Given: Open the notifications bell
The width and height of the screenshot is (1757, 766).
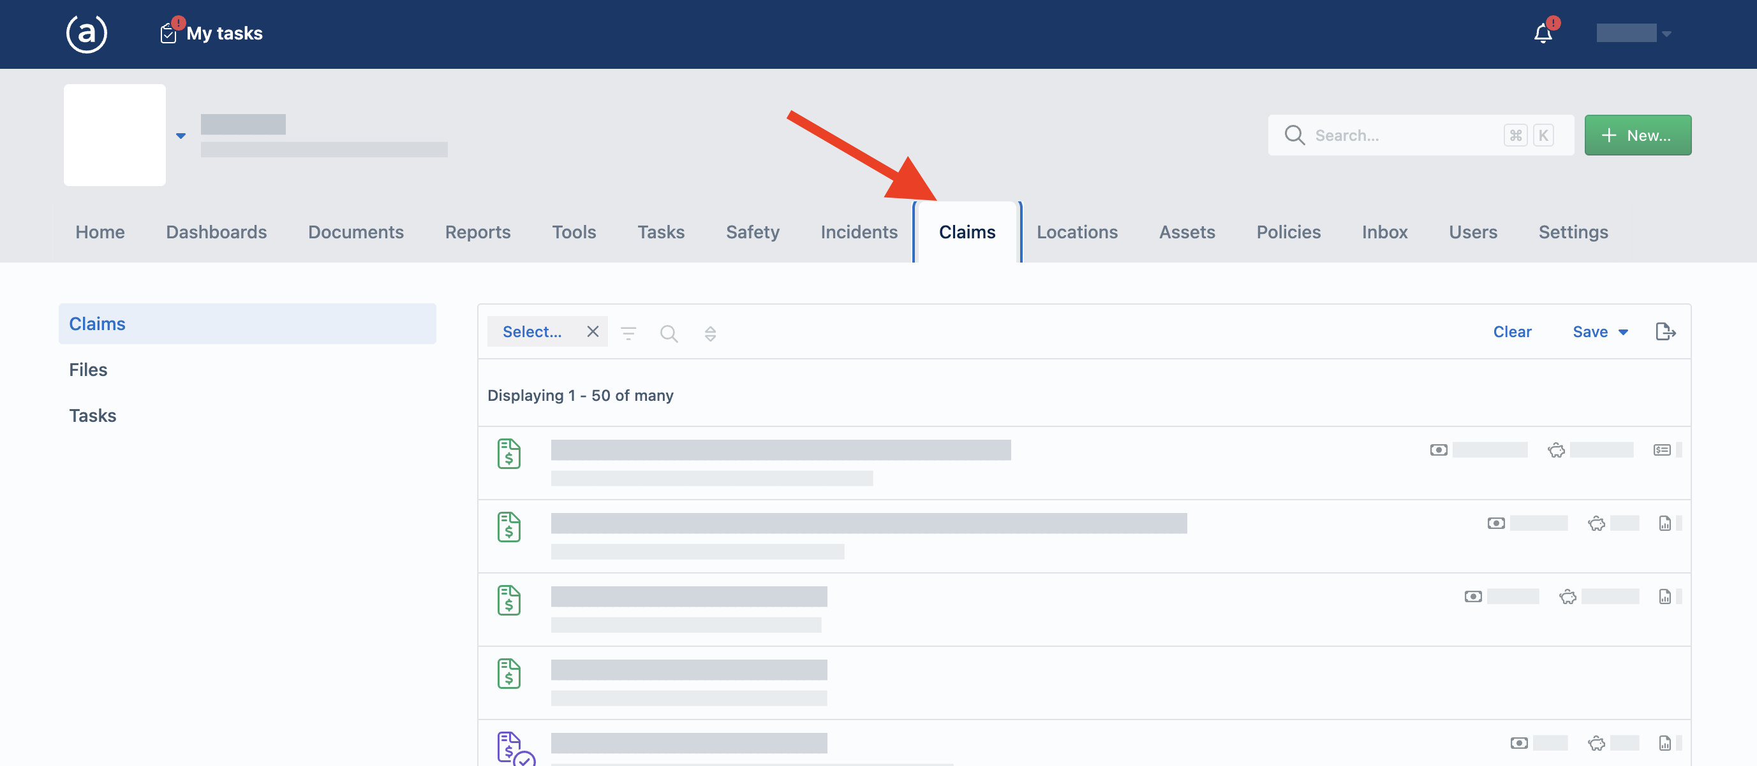Looking at the screenshot, I should pos(1543,33).
